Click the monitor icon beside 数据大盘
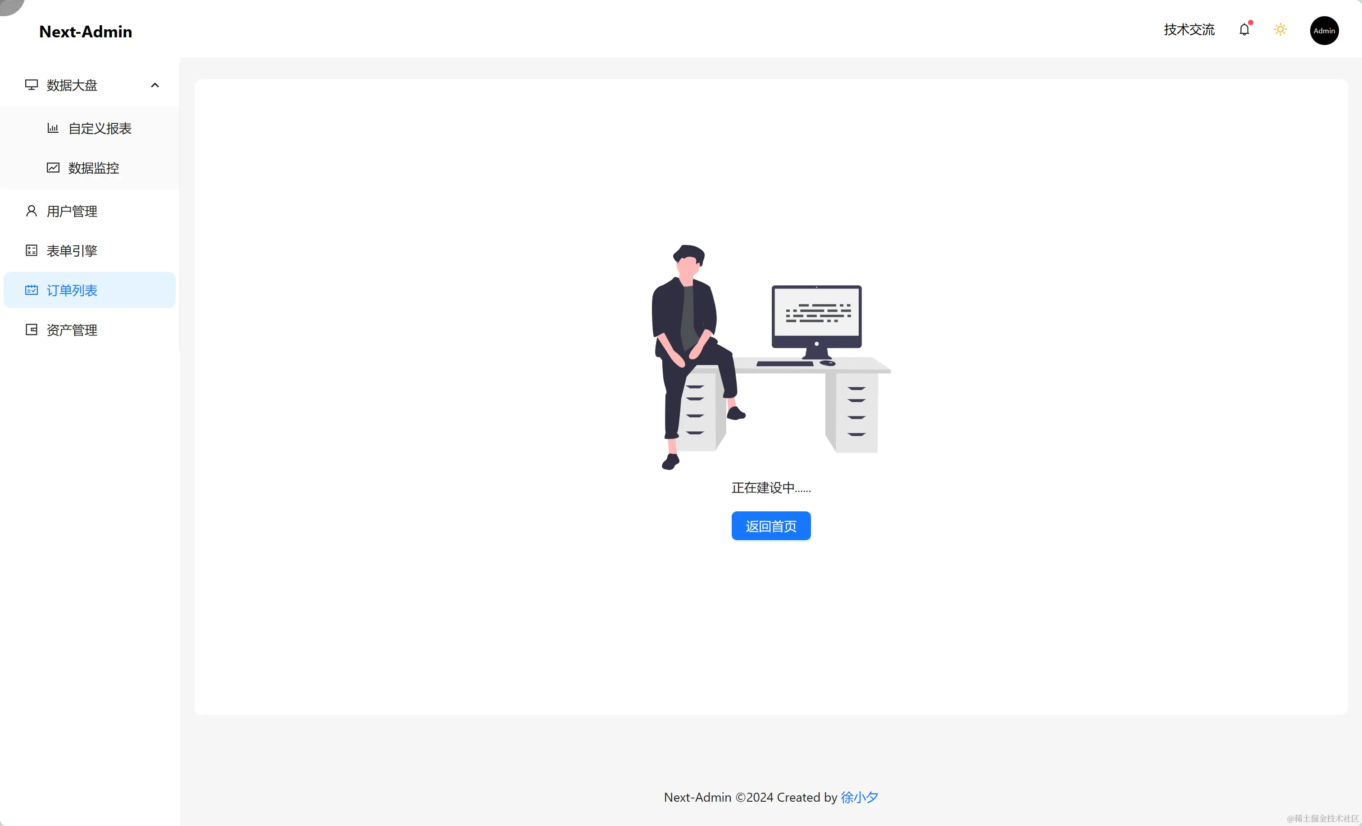The width and height of the screenshot is (1362, 826). (x=32, y=85)
